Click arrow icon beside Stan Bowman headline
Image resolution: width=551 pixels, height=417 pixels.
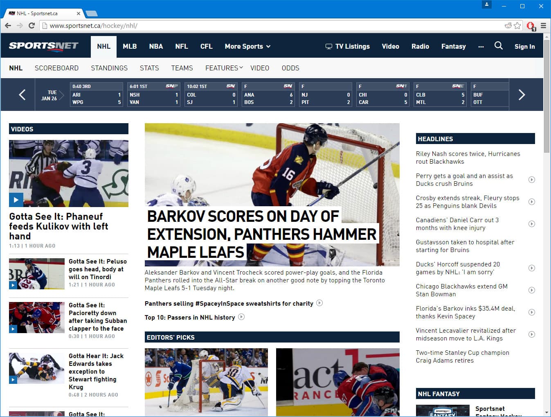coord(532,290)
